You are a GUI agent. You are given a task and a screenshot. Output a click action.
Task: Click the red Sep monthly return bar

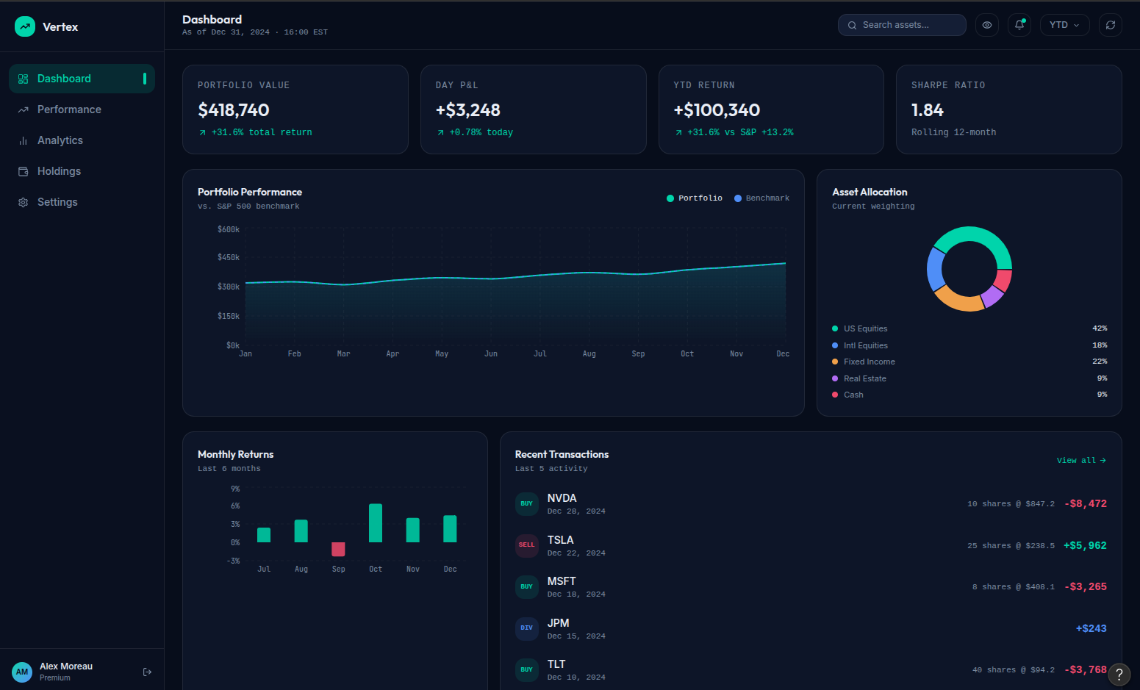[x=338, y=549]
